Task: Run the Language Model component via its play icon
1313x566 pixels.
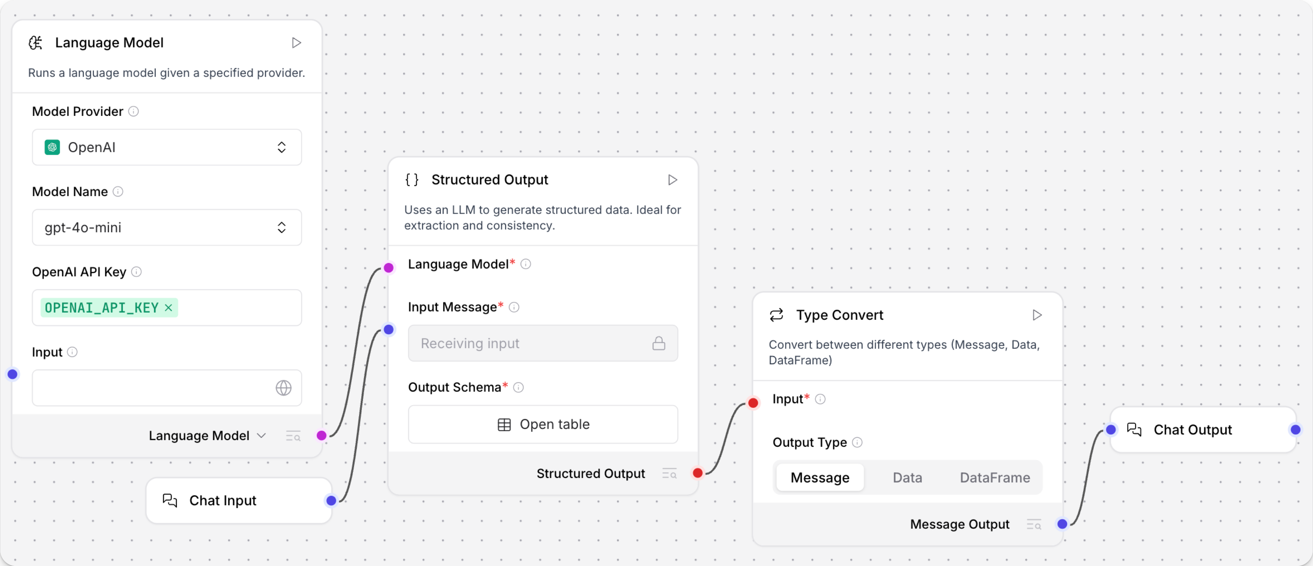Action: coord(296,43)
